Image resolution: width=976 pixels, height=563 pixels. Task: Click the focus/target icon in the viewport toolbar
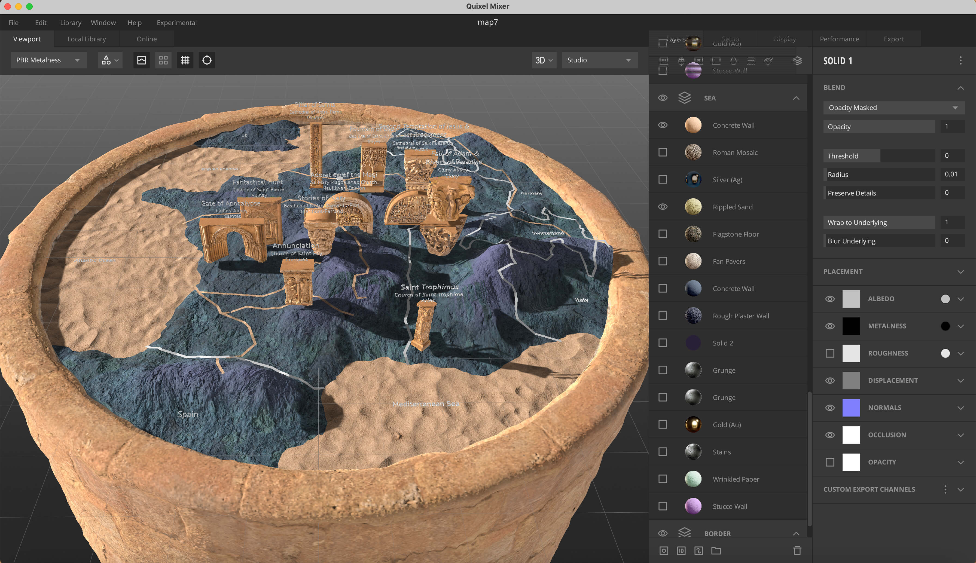pos(206,60)
